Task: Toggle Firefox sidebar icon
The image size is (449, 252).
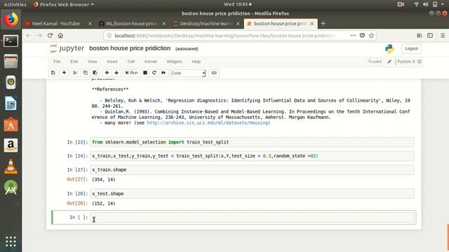Action: tap(430, 36)
